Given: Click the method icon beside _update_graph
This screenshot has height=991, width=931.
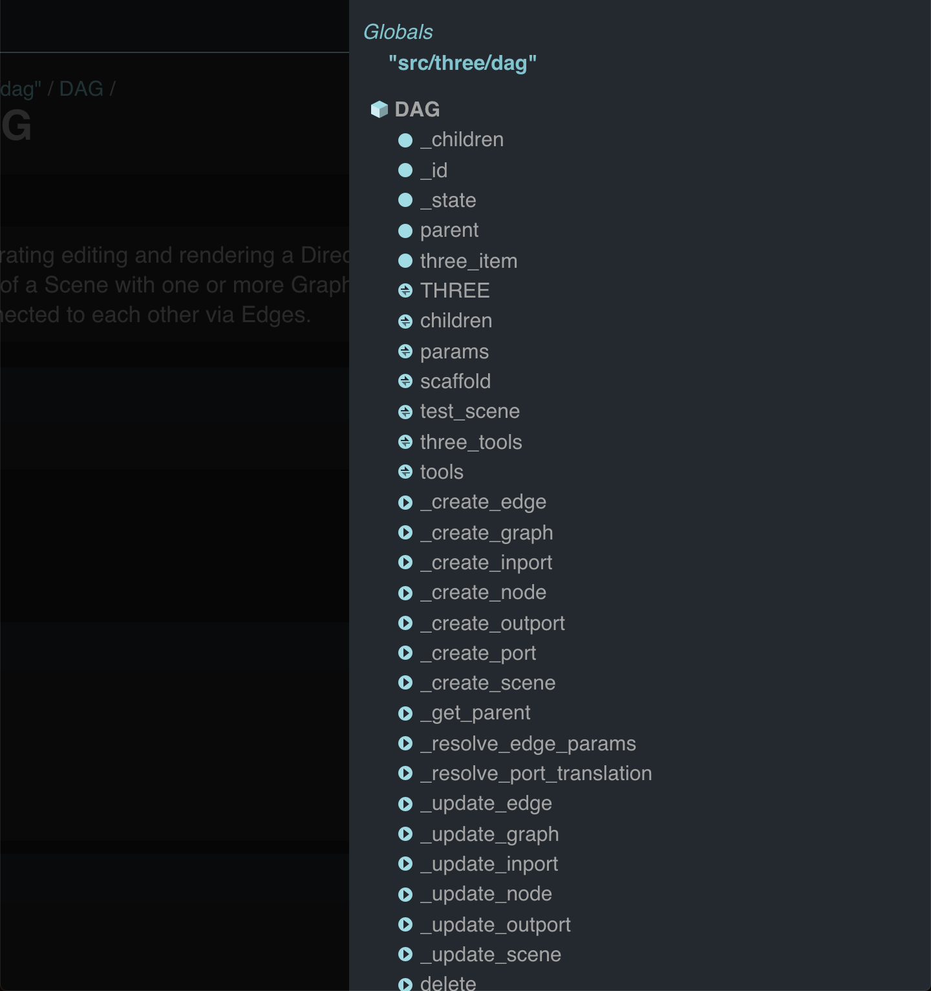Looking at the screenshot, I should [x=406, y=834].
